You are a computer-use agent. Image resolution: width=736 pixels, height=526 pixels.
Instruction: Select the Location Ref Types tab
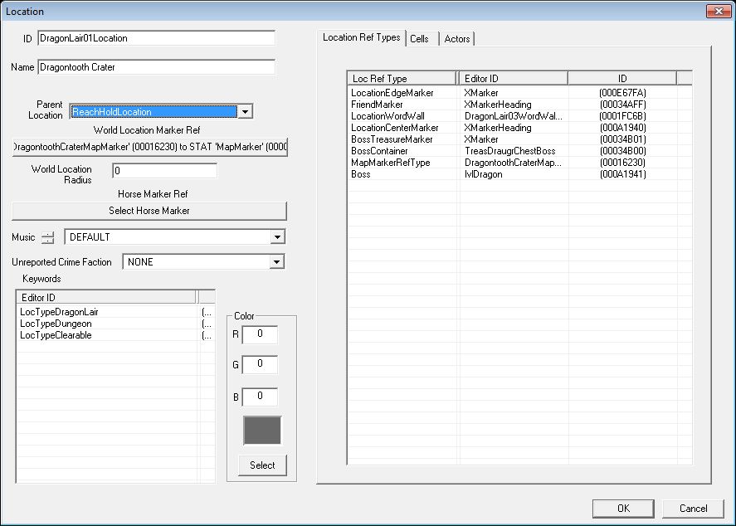pos(362,37)
